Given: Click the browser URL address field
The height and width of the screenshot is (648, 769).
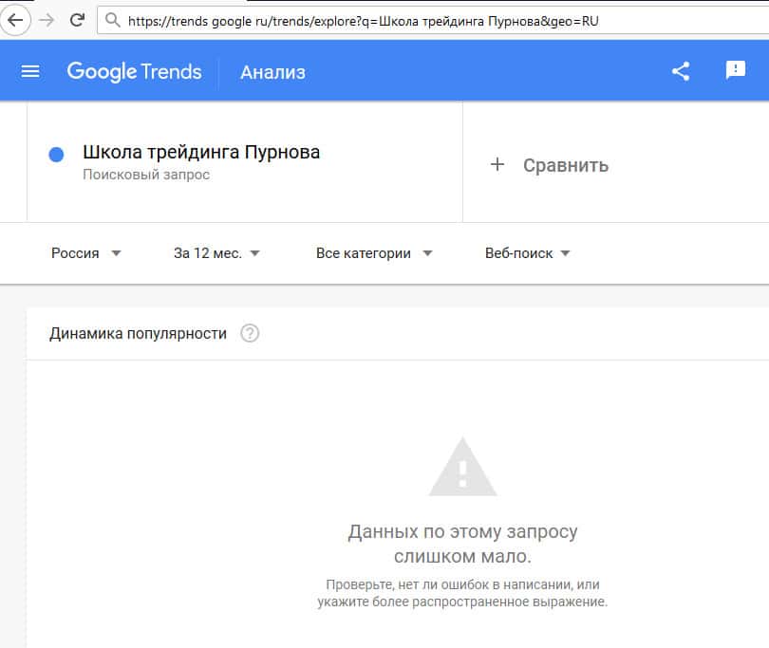Looking at the screenshot, I should tap(427, 20).
